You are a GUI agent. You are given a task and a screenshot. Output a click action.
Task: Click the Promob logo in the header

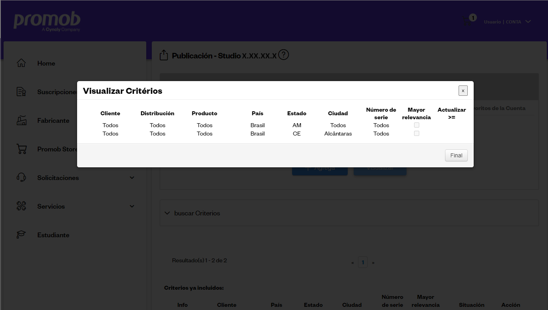point(47,21)
